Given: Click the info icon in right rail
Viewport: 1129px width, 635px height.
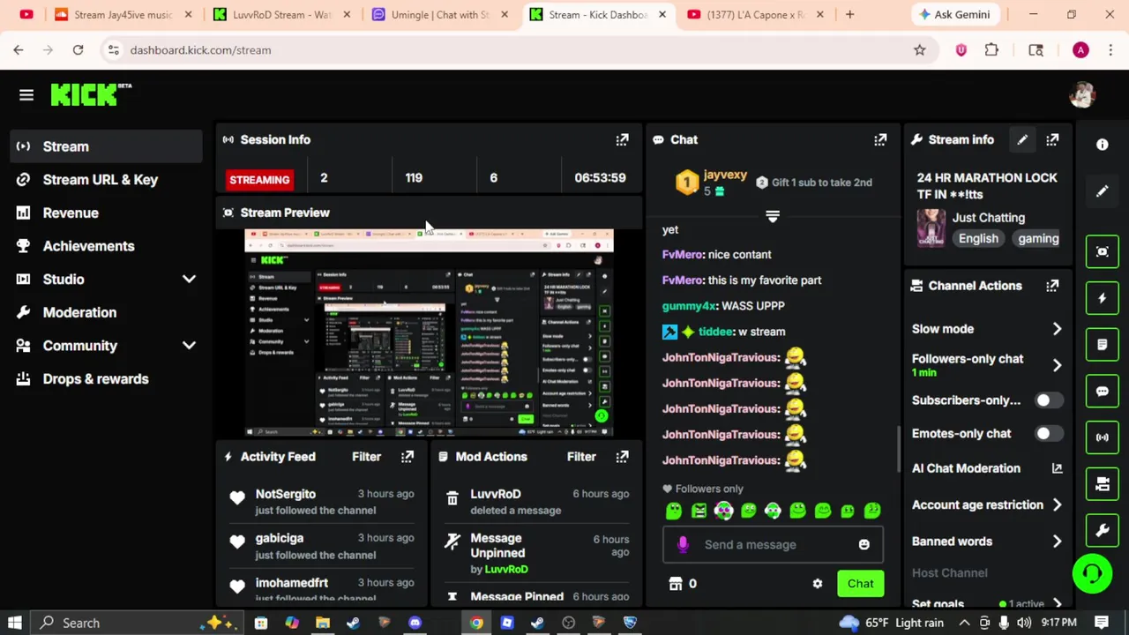Looking at the screenshot, I should click(1103, 145).
